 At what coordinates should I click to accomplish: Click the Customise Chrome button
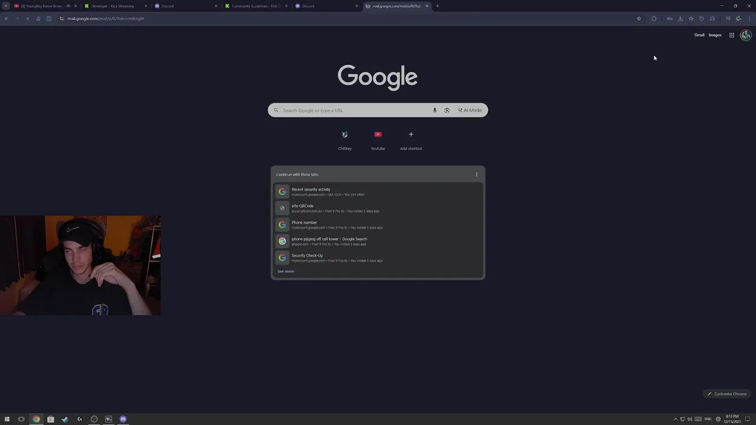coord(727,394)
